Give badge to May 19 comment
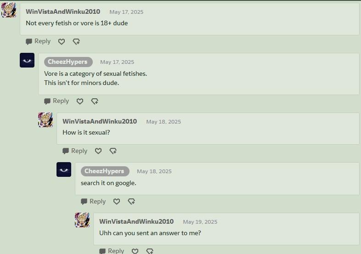Image resolution: width=361 pixels, height=254 pixels. (150, 251)
